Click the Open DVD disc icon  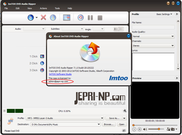point(31,18)
